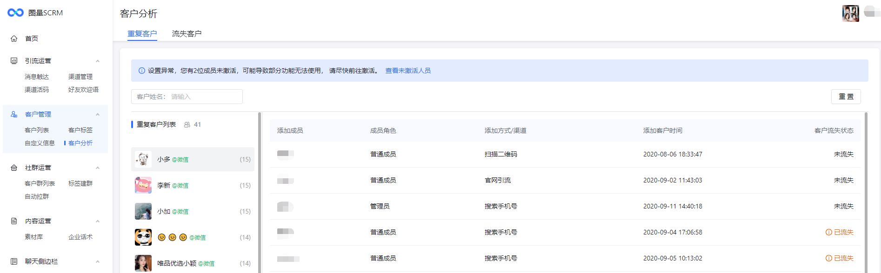
Task: Click 小多's avatar in the list
Action: 143,159
